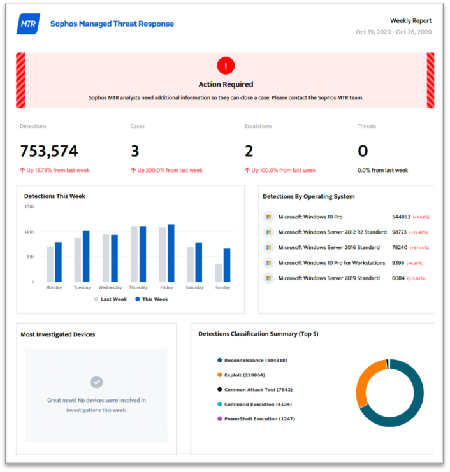Click the 78240 detection count

[400, 247]
